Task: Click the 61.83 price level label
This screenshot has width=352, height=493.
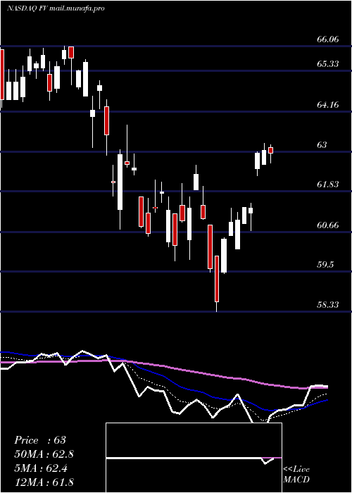Action: (328, 185)
